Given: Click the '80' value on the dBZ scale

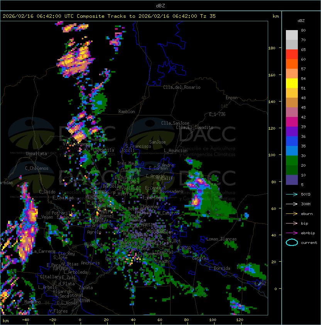Looking at the screenshot, I should pyautogui.click(x=303, y=30).
